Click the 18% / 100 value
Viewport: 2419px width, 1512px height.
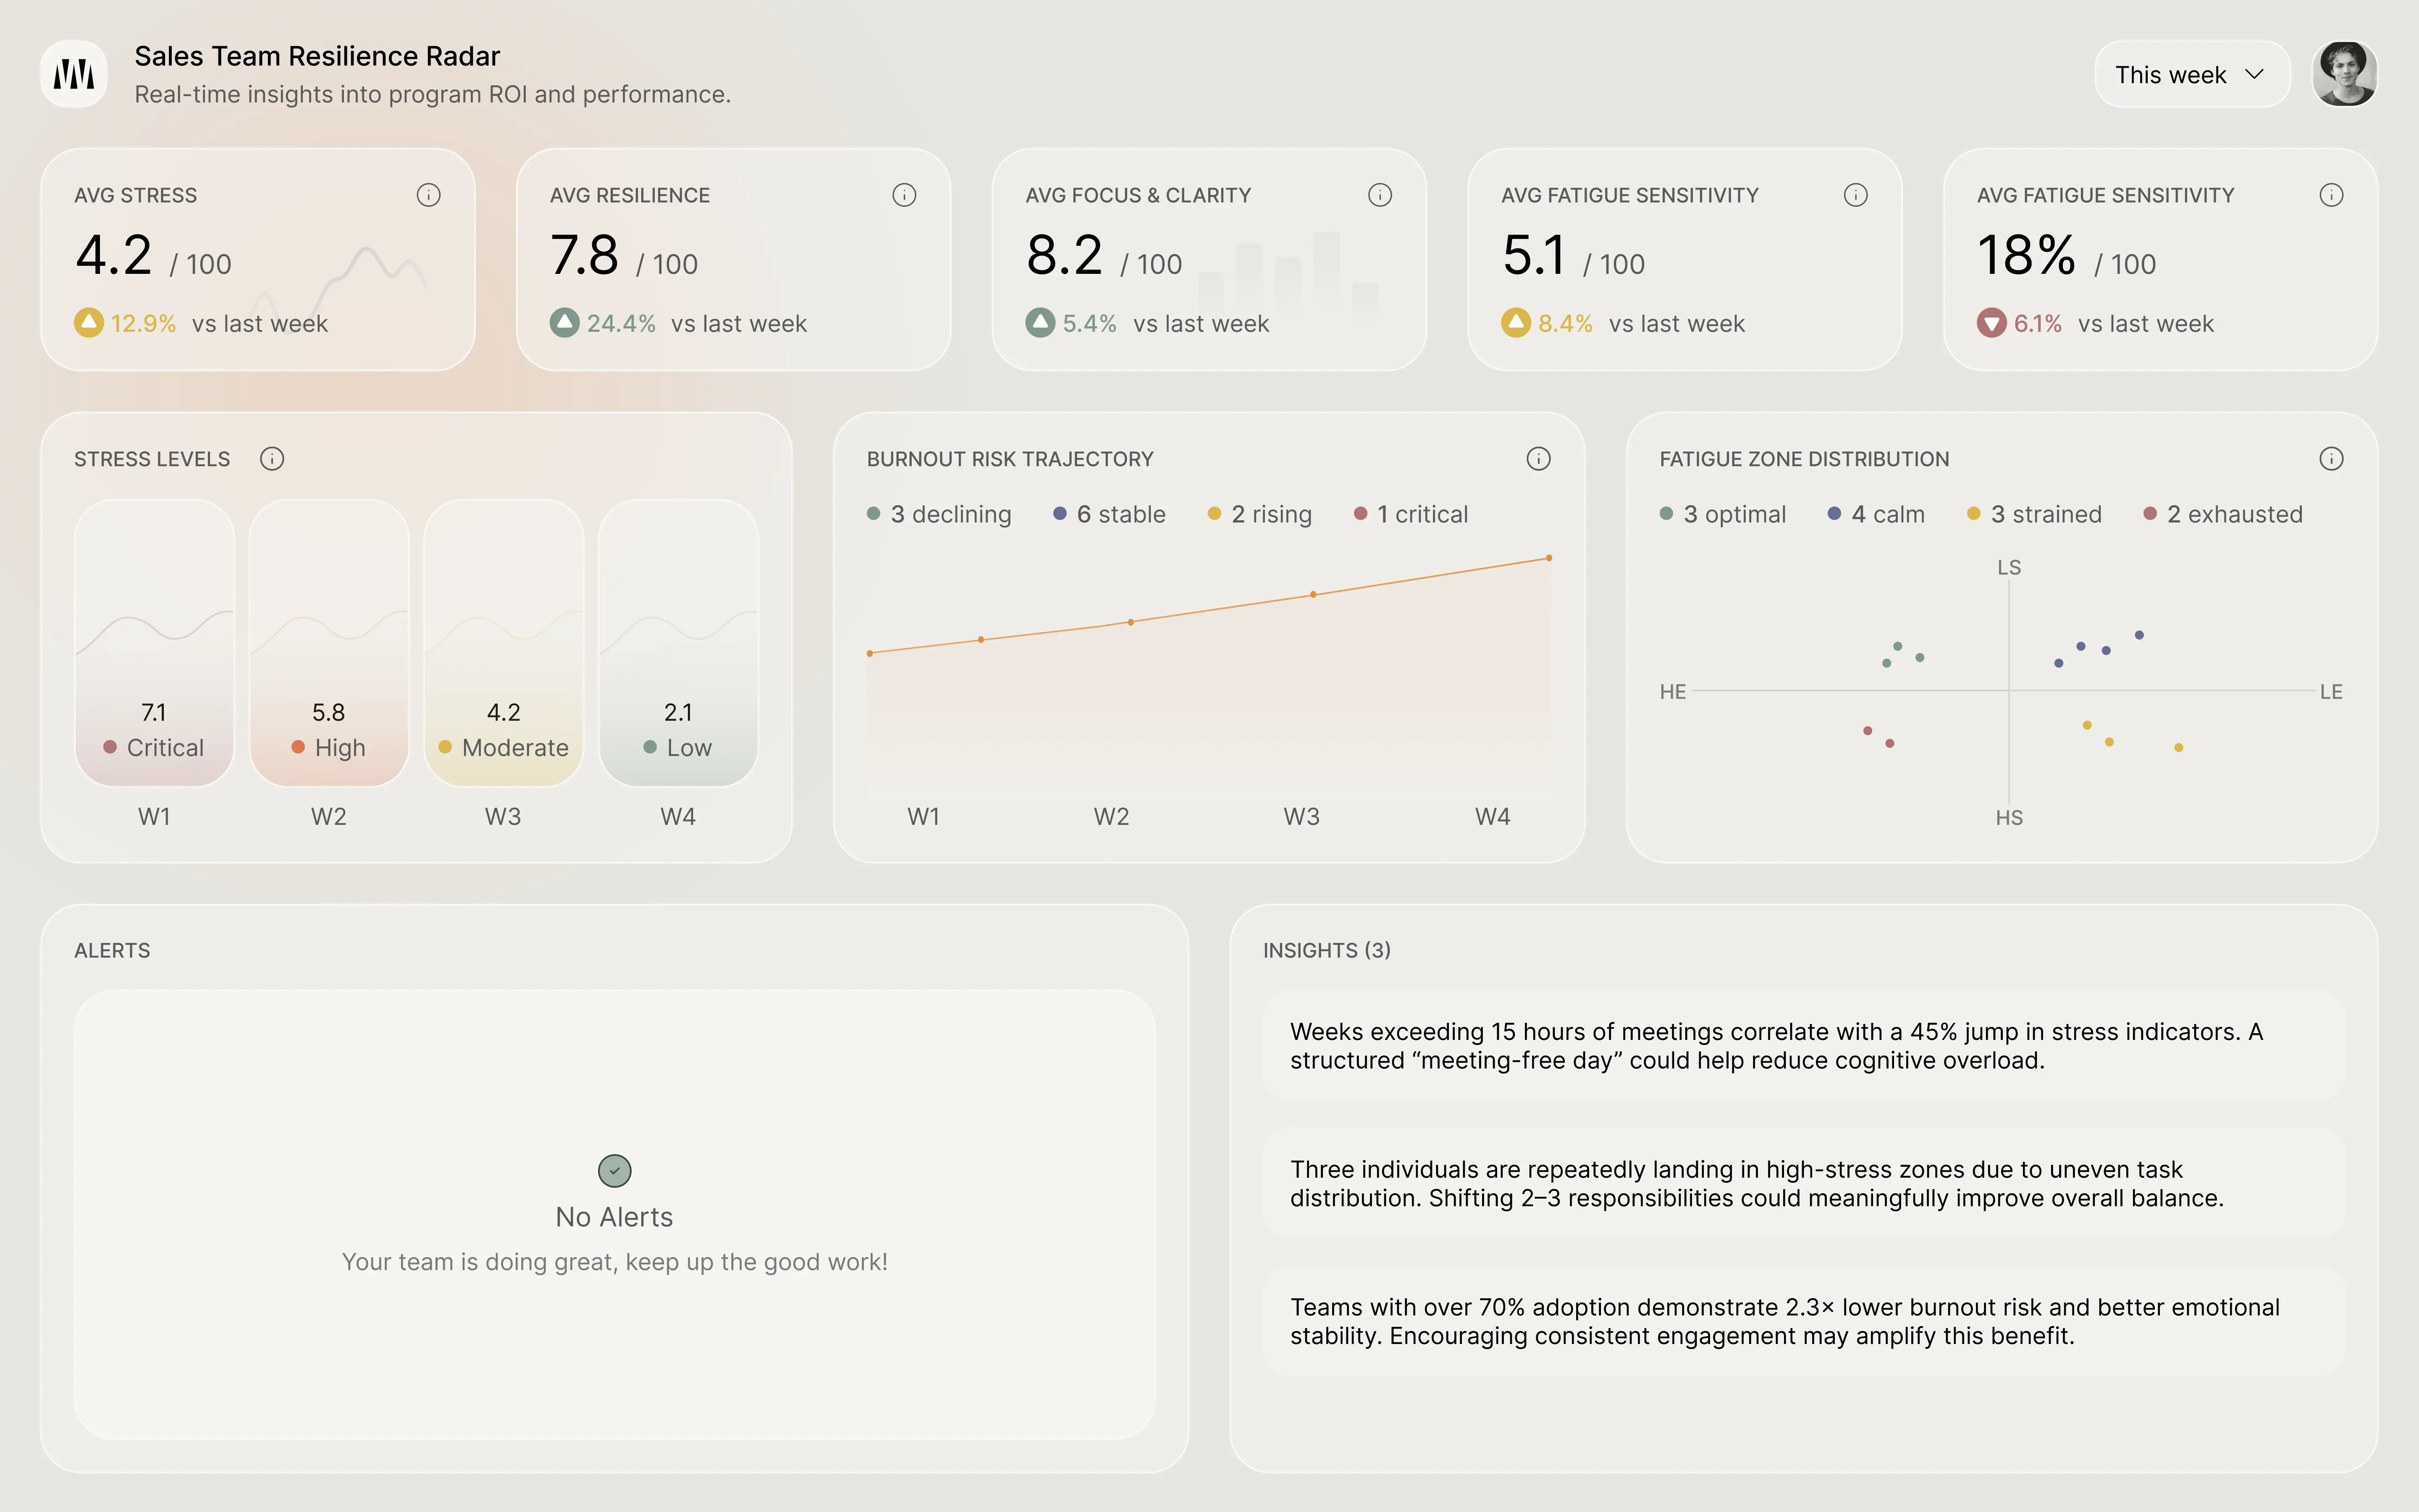tap(2066, 257)
